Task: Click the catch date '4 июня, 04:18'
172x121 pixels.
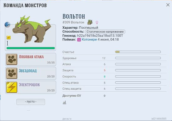Action: click(x=108, y=40)
